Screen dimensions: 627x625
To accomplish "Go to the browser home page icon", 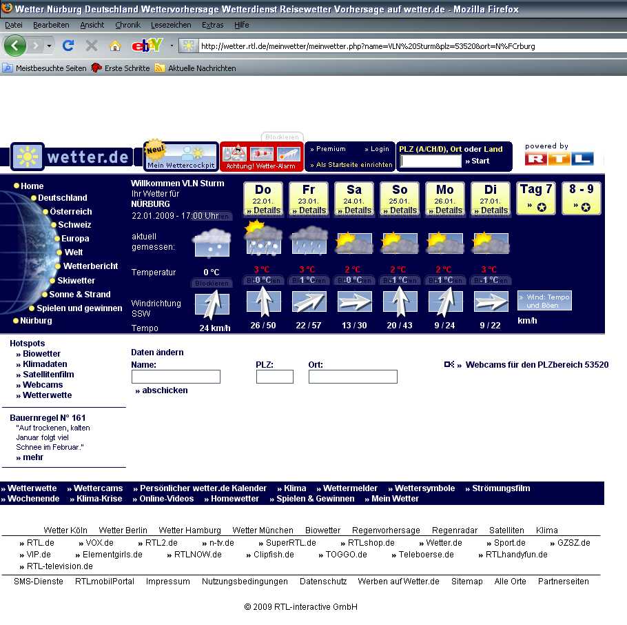I will [x=115, y=46].
